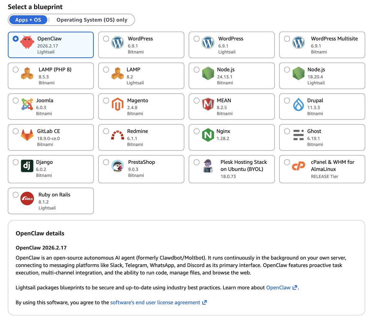The height and width of the screenshot is (321, 373).
Task: Click the Select a blueprint heading
Action: (x=35, y=7)
